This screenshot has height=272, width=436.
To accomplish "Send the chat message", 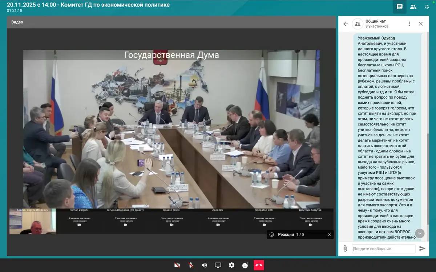I will pyautogui.click(x=422, y=248).
